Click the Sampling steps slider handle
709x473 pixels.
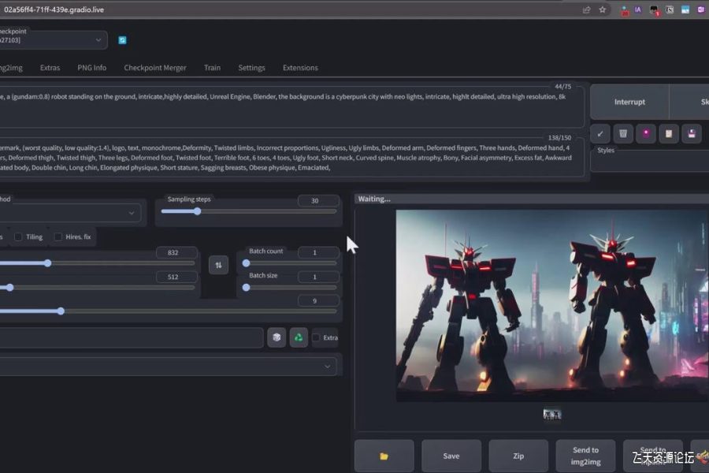(x=197, y=211)
